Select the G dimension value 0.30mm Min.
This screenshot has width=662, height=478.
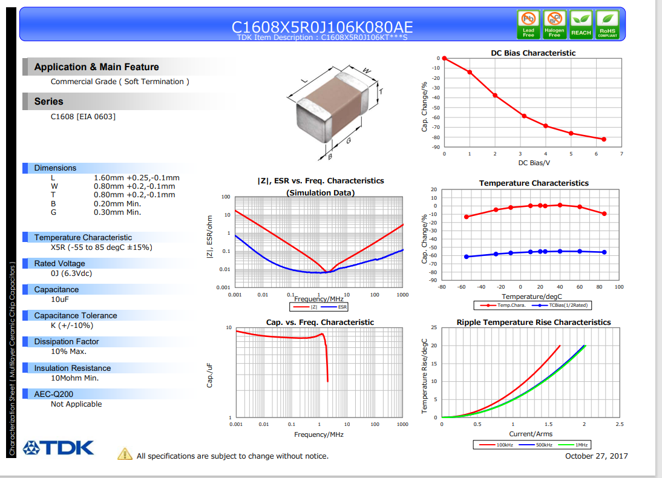coord(117,212)
